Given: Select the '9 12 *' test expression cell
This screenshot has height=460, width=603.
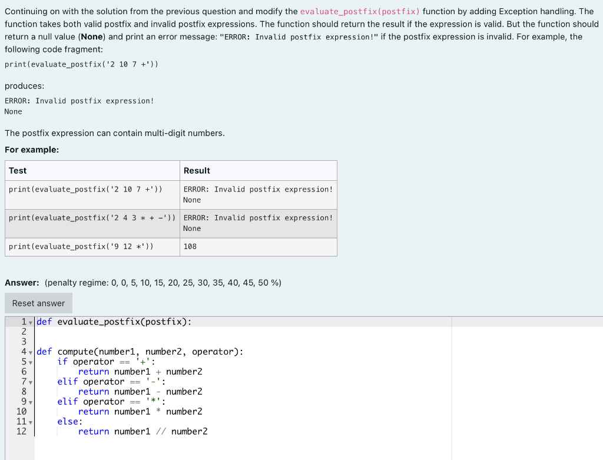Looking at the screenshot, I should [92, 246].
